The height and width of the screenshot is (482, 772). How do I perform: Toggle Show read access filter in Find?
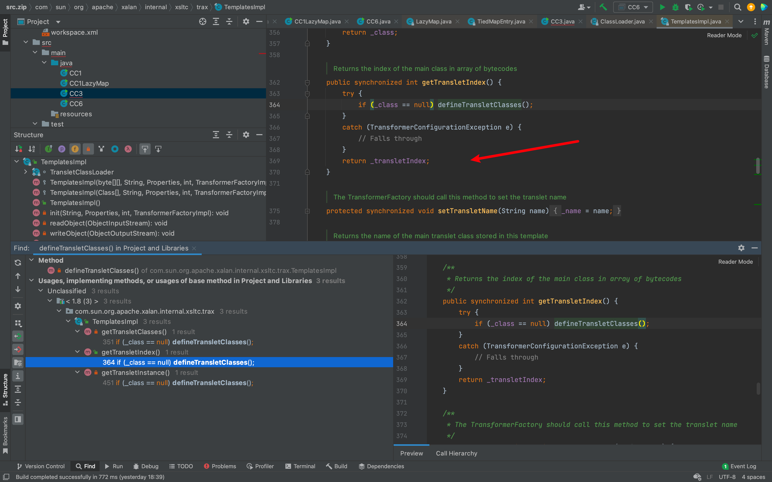click(x=18, y=336)
